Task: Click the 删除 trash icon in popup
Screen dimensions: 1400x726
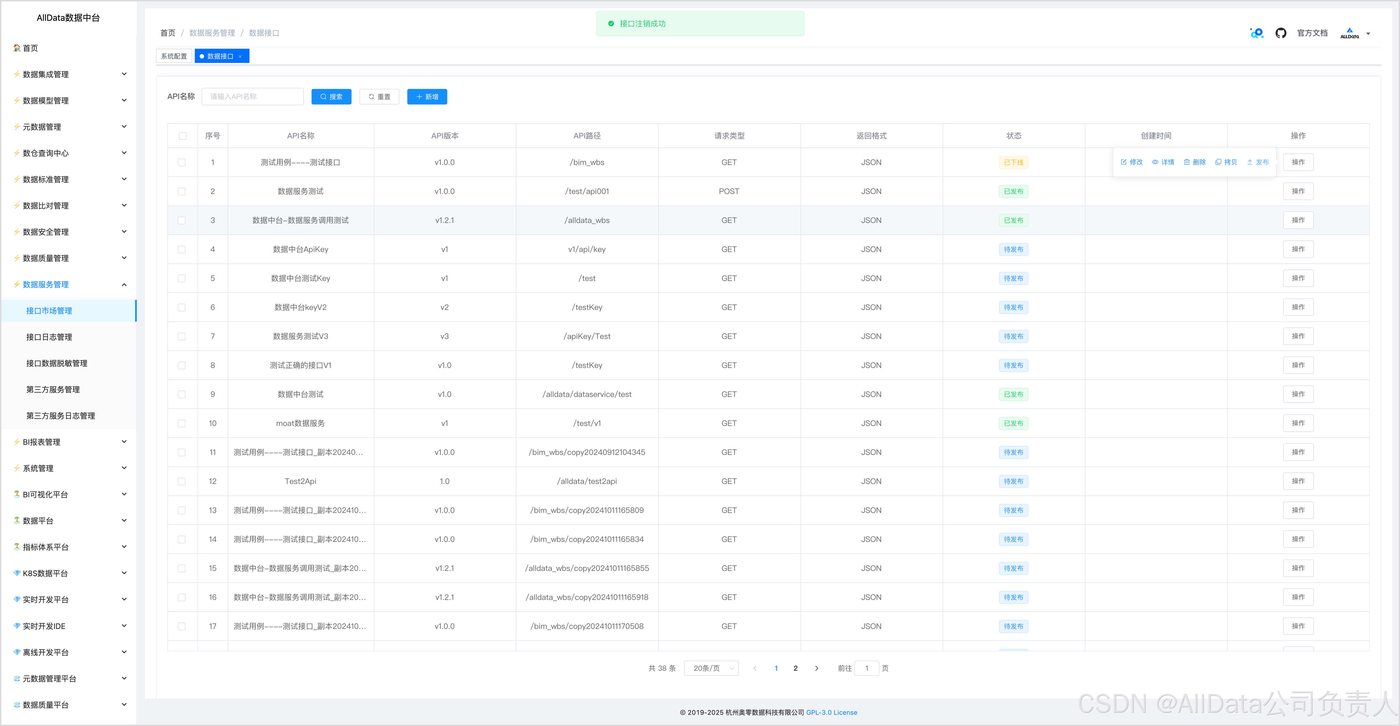Action: 1186,162
